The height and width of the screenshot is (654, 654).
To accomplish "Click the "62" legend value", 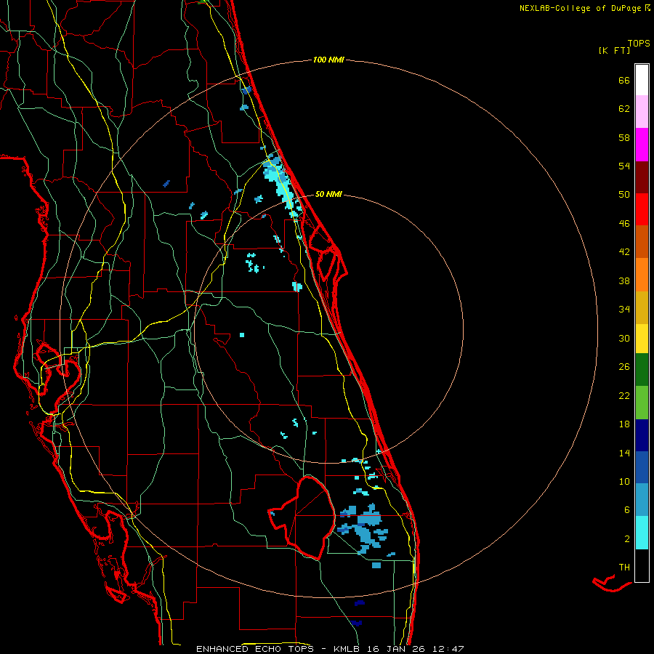I will coord(624,109).
